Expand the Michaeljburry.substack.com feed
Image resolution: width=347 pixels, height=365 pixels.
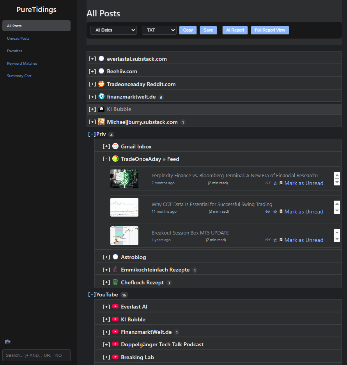tap(92, 122)
